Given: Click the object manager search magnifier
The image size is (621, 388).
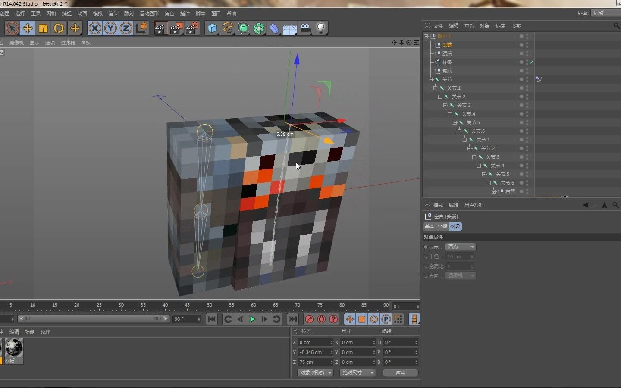Looking at the screenshot, I should 616,26.
